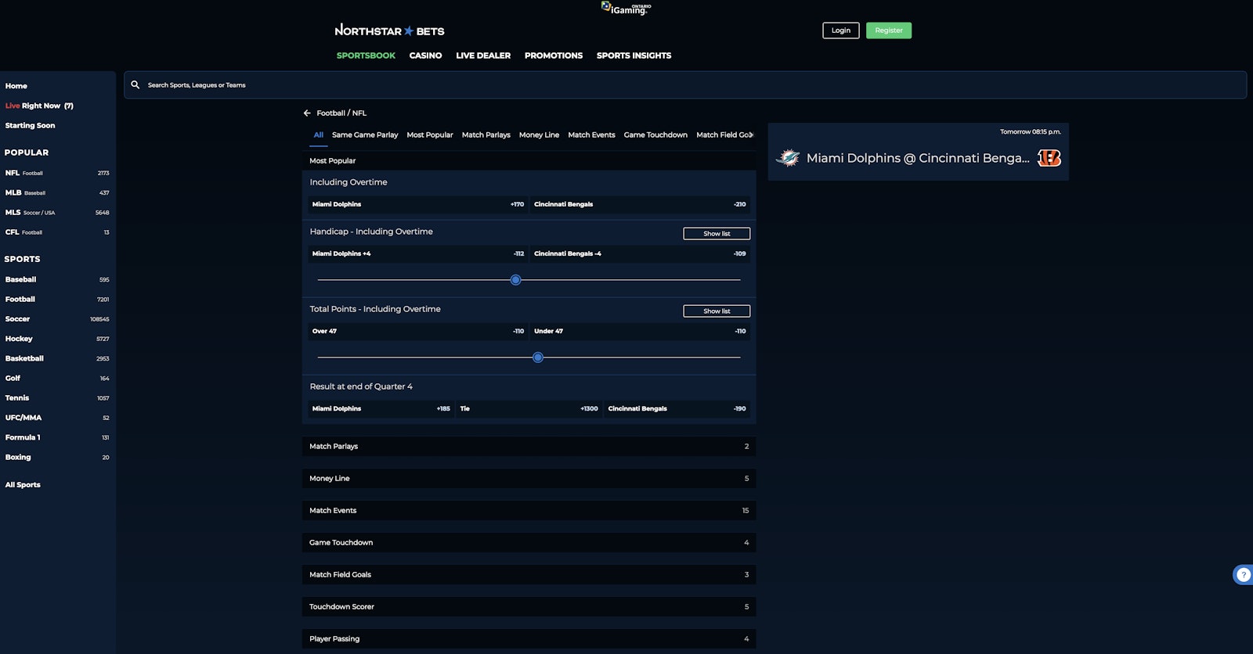1253x654 pixels.
Task: Open the Sportsbook section
Action: 366,56
